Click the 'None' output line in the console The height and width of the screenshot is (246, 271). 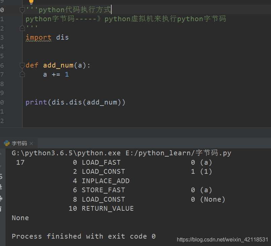pyautogui.click(x=21, y=218)
